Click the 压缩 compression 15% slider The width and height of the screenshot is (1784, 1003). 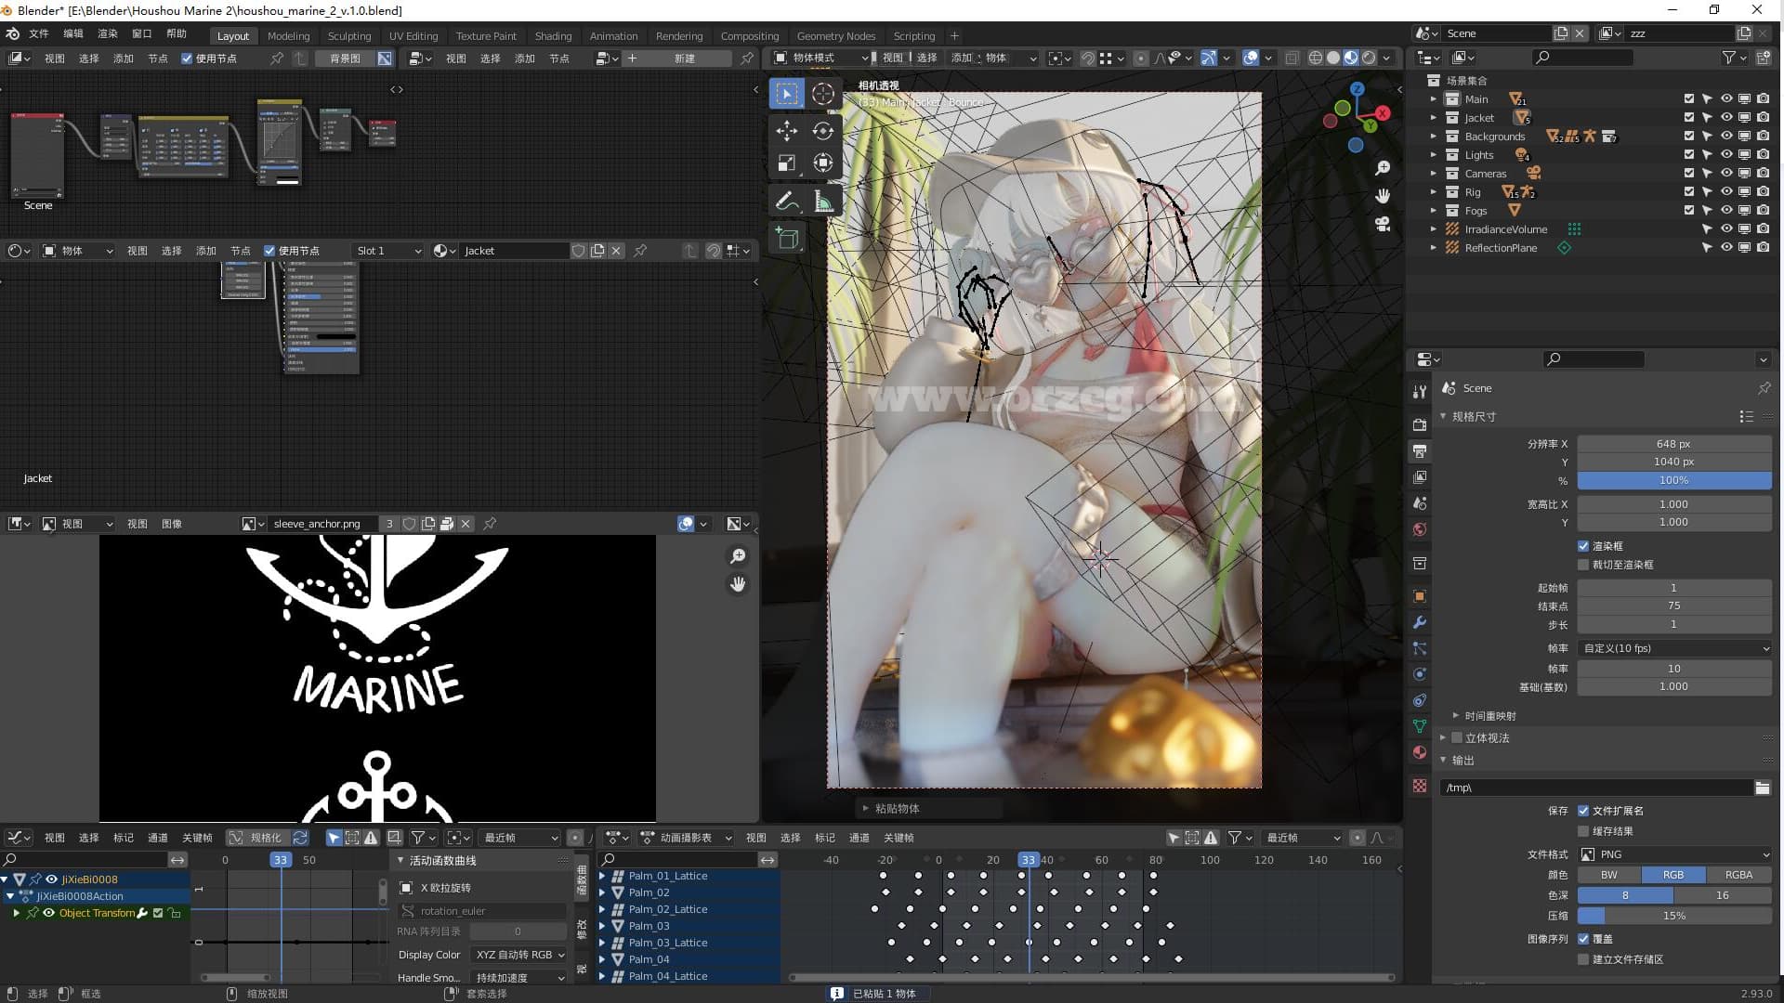pos(1674,916)
